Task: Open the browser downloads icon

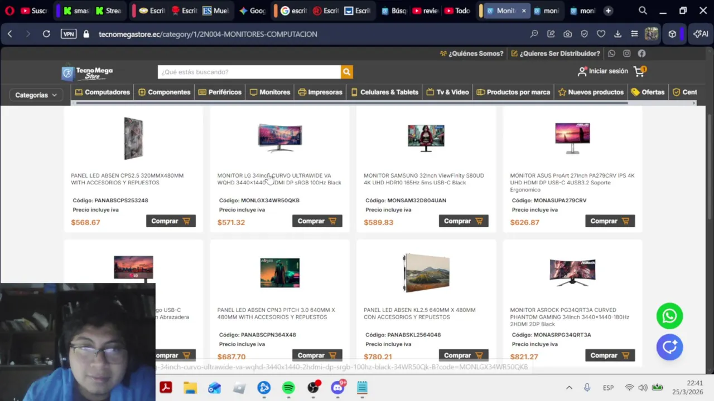Action: [617, 34]
